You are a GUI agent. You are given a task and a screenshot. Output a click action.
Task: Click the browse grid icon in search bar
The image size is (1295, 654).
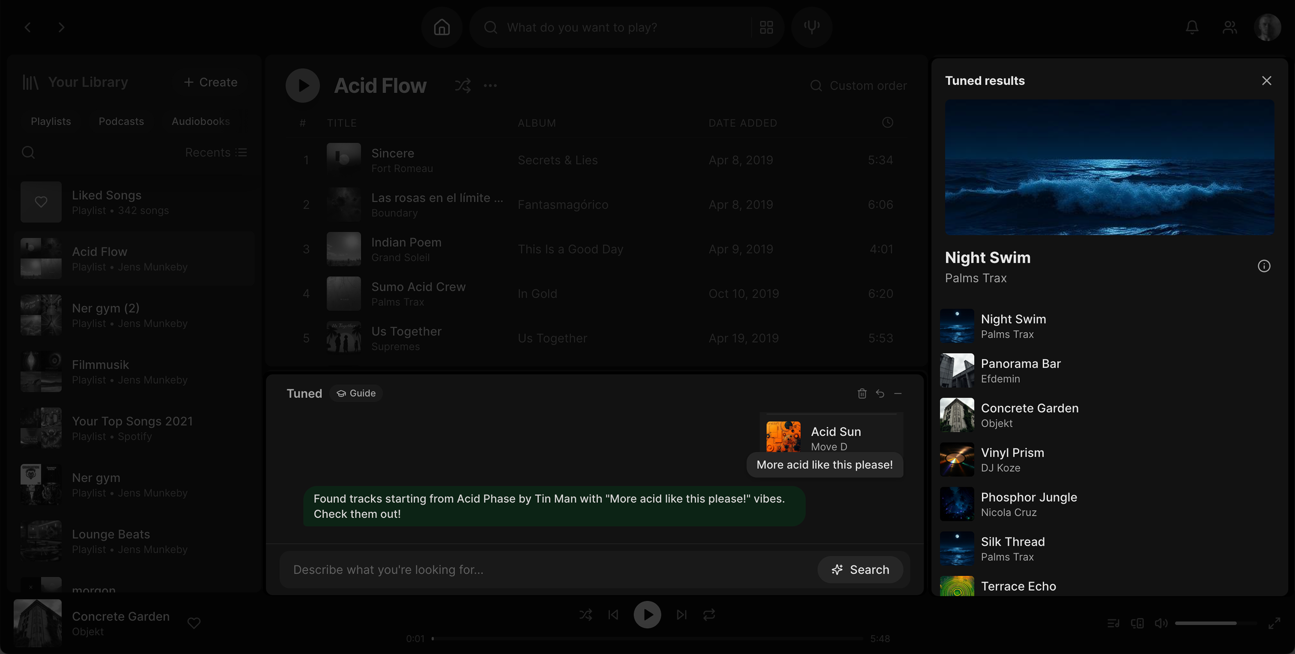click(766, 27)
